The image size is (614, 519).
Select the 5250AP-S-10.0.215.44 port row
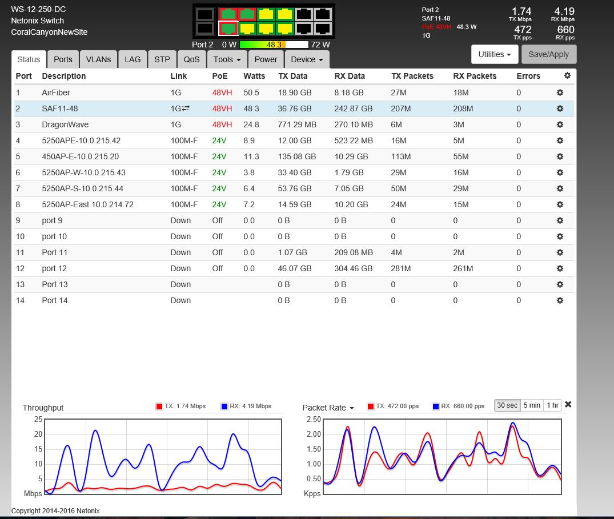click(82, 188)
